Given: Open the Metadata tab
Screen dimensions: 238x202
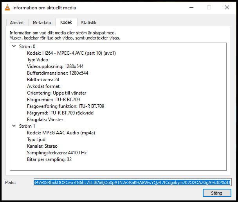Looking at the screenshot, I should coord(42,23).
